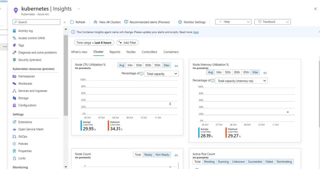The height and width of the screenshot is (169, 320).
Task: Open the Total capacity dropdown for CPU
Action: click(161, 74)
